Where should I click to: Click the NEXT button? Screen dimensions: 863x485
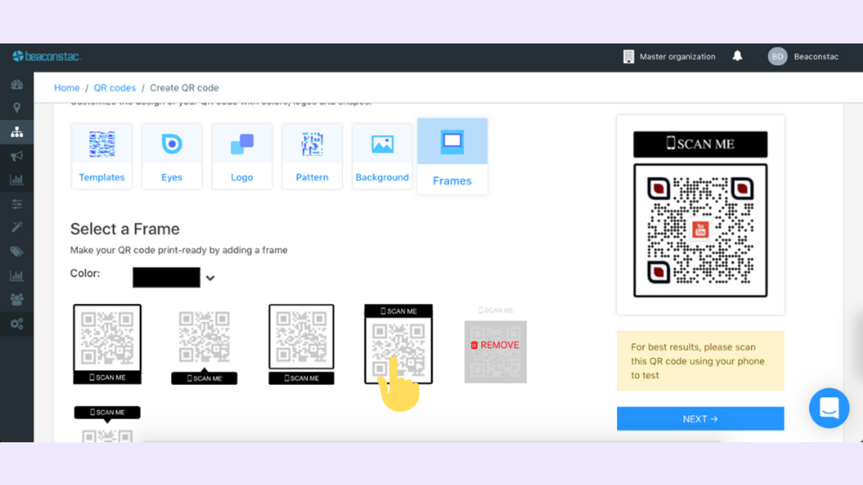(x=700, y=419)
